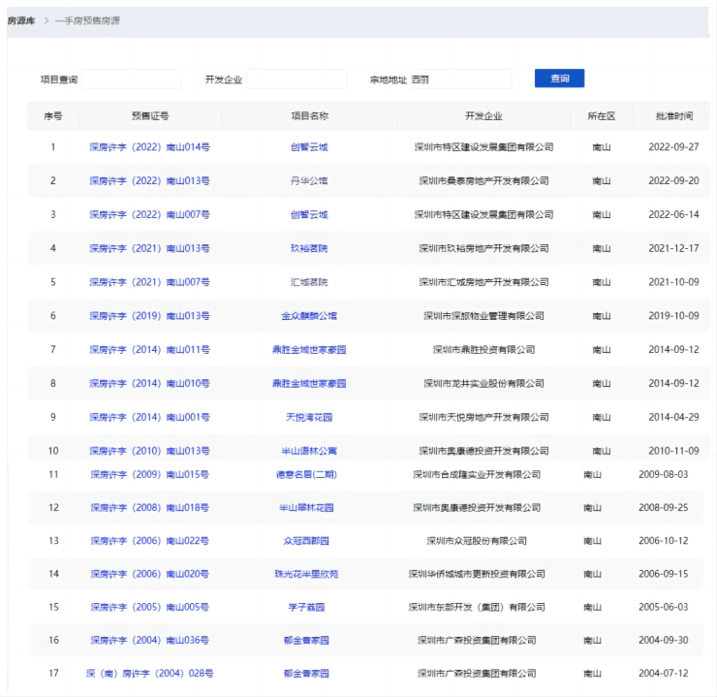This screenshot has width=717, height=697.
Task: Open permit 深房许字（2014）南山011号
Action: pos(149,350)
